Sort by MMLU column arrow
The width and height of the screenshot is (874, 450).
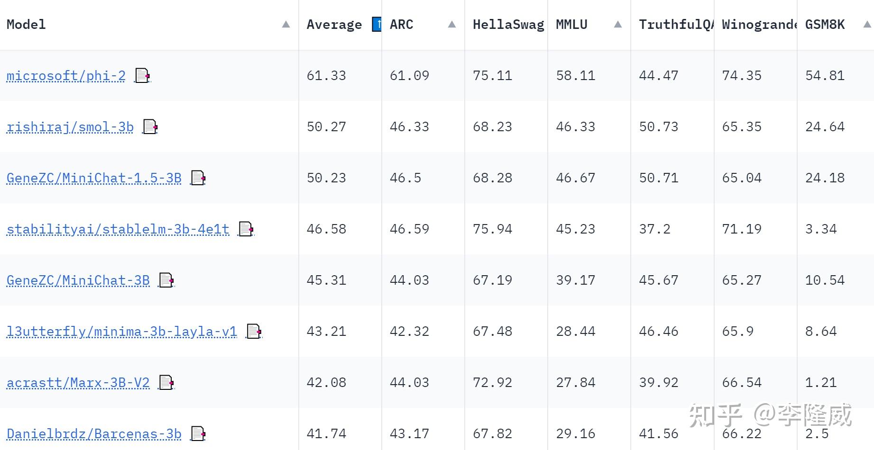point(617,24)
